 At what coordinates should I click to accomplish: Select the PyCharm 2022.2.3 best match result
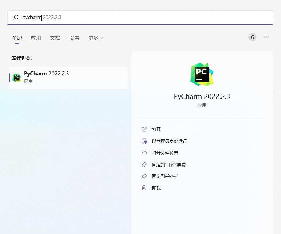(68, 77)
